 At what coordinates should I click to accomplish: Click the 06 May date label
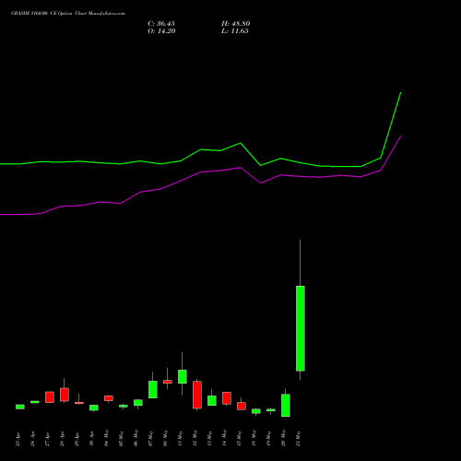pos(136,438)
